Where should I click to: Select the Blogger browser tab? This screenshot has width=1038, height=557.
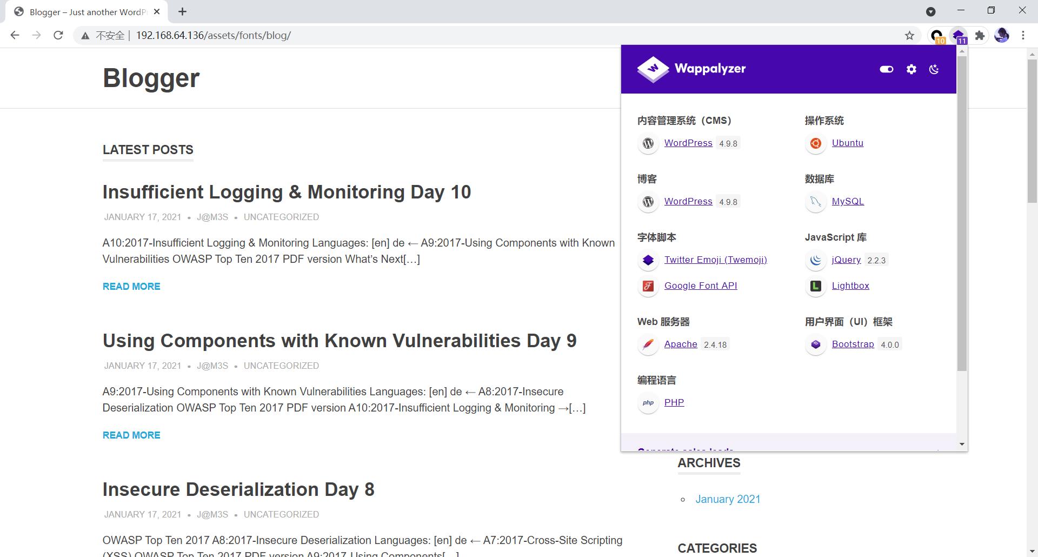tap(86, 12)
